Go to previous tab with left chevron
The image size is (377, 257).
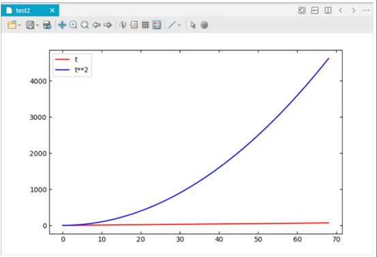[x=340, y=10]
